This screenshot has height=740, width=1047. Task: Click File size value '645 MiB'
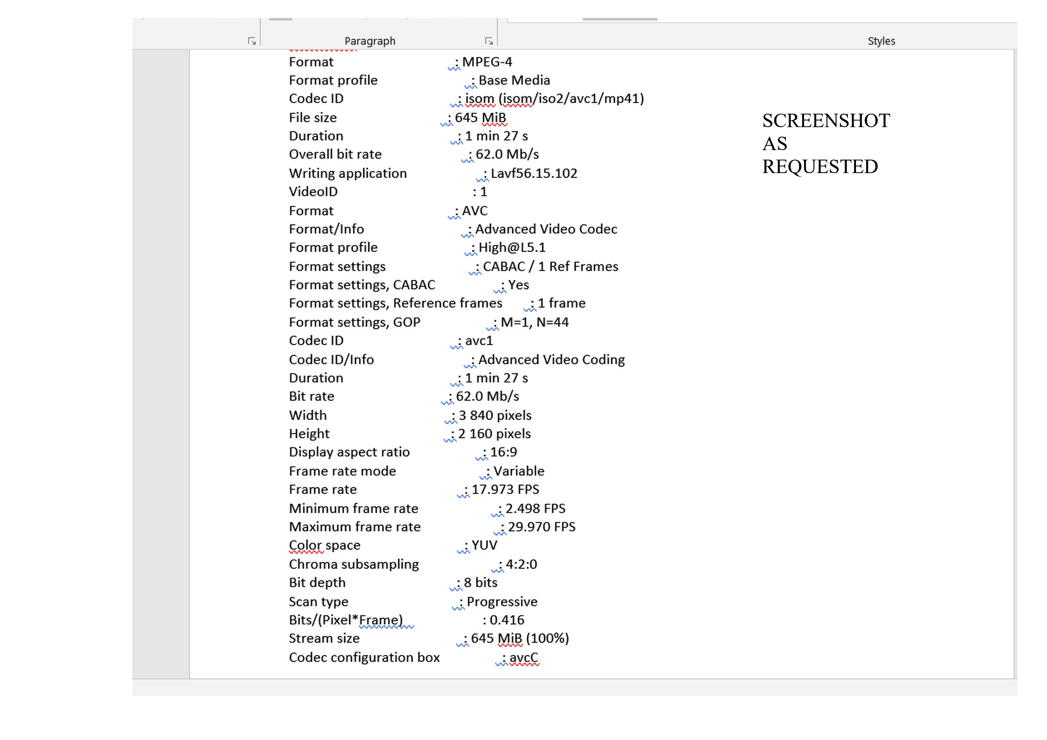tap(481, 118)
